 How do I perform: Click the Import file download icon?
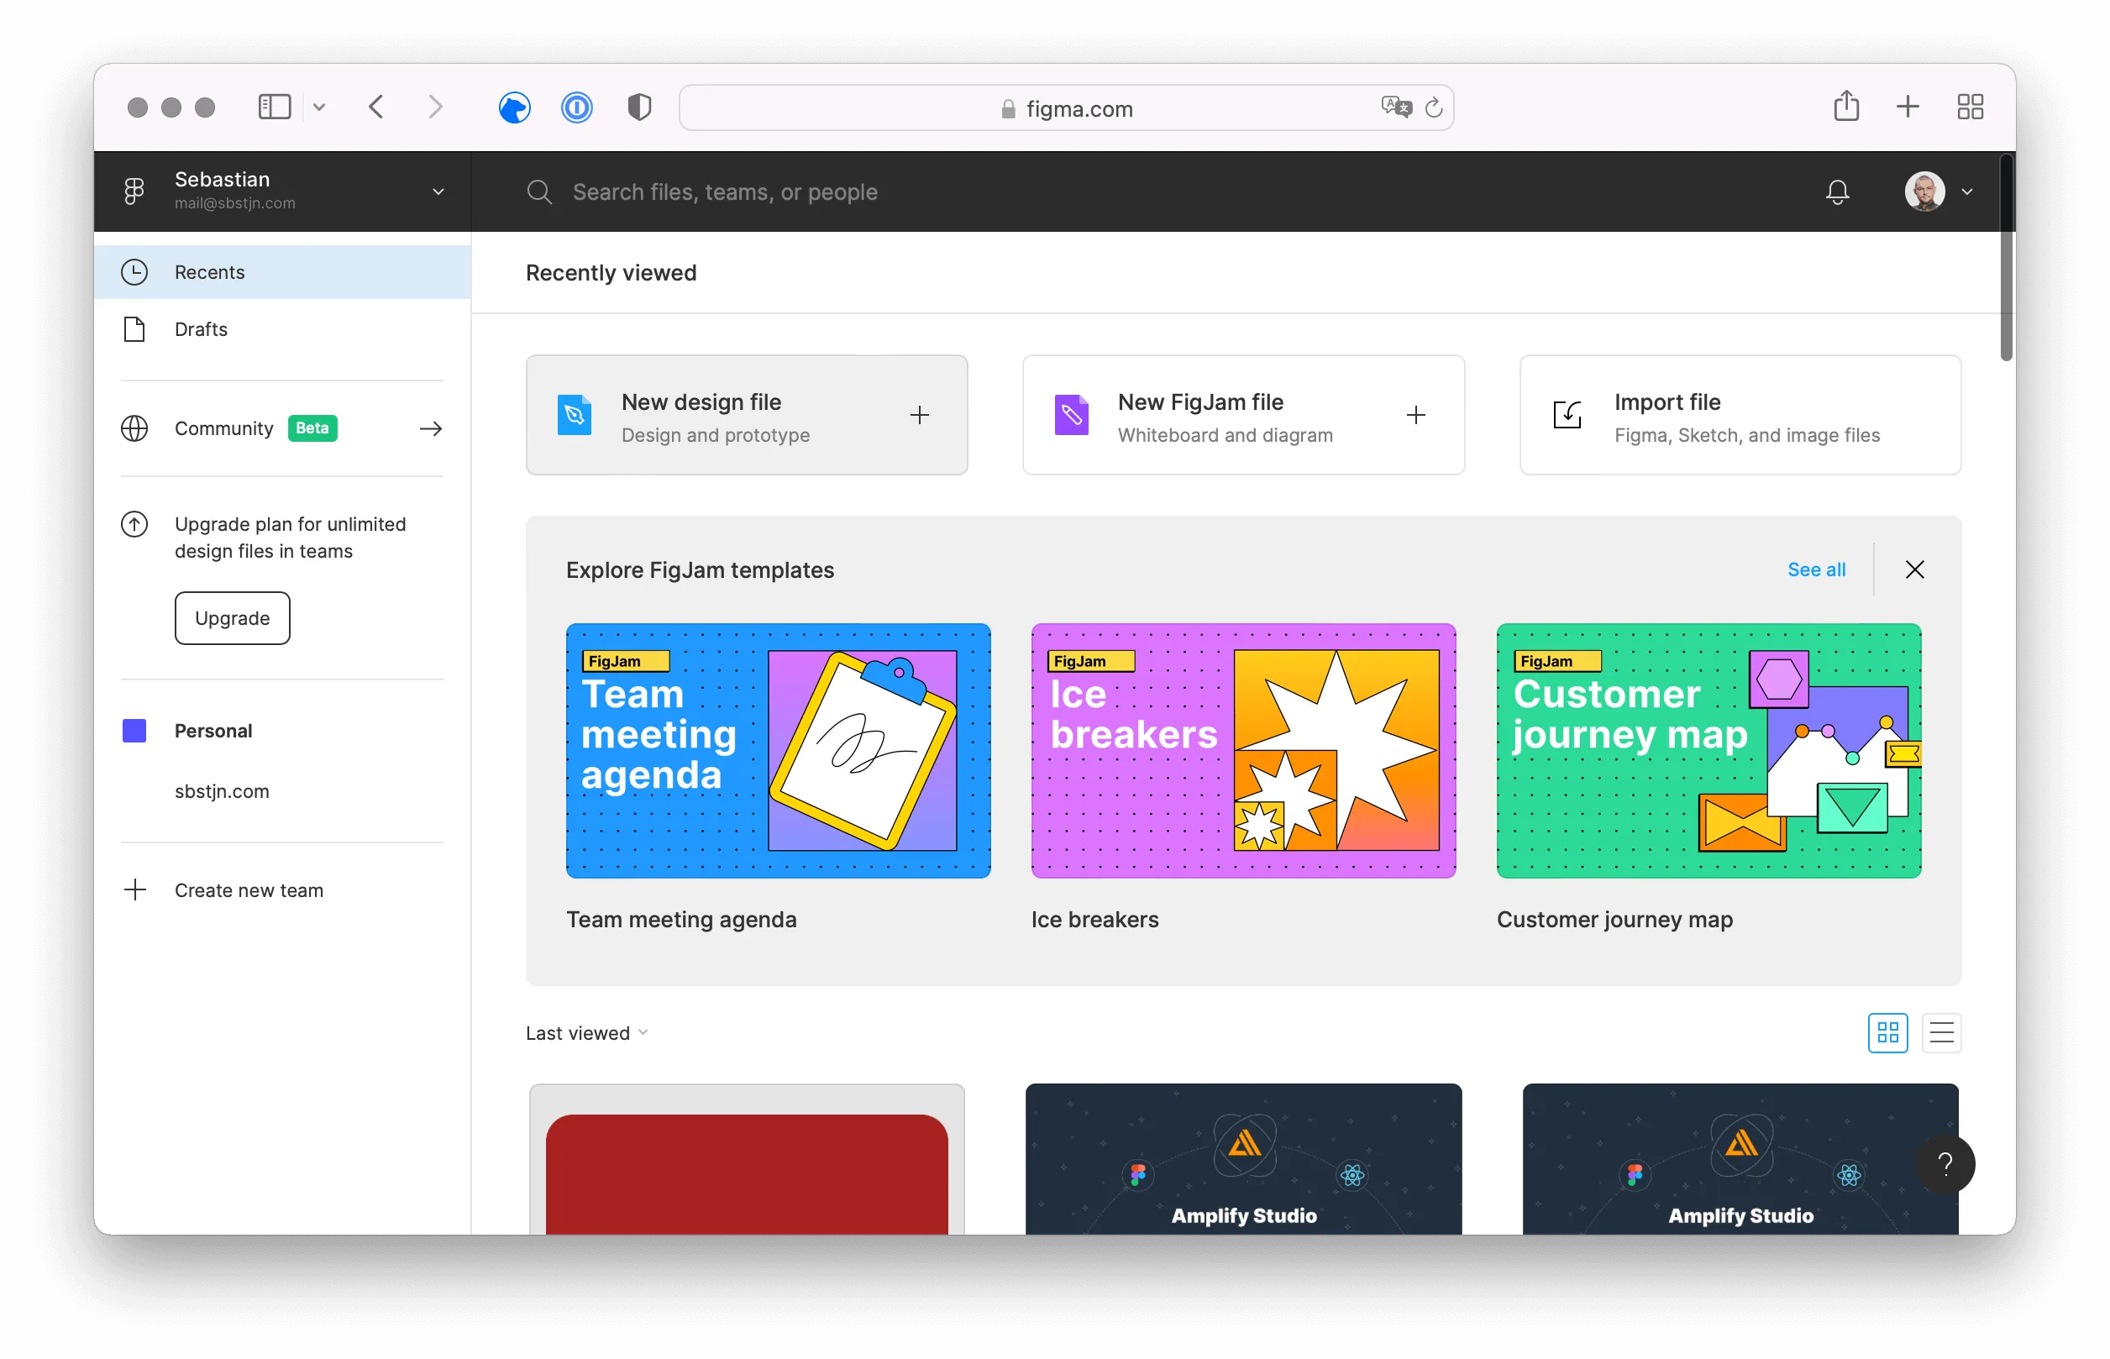pos(1566,414)
